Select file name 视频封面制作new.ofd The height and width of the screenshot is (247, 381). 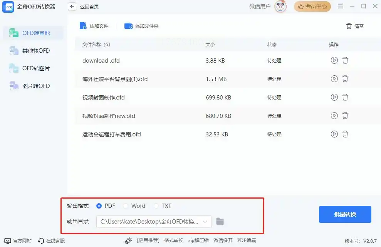pyautogui.click(x=109, y=116)
